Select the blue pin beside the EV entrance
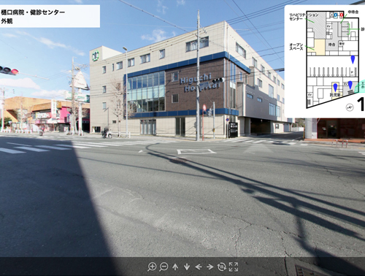 click(350, 85)
